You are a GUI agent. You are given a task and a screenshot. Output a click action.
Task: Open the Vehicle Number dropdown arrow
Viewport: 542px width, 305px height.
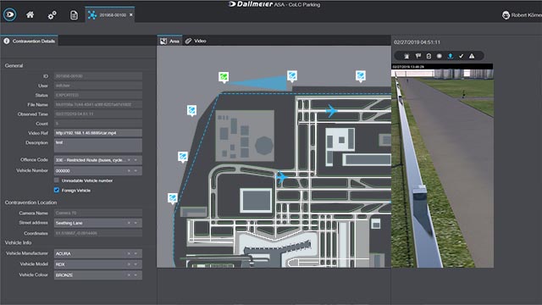click(135, 171)
